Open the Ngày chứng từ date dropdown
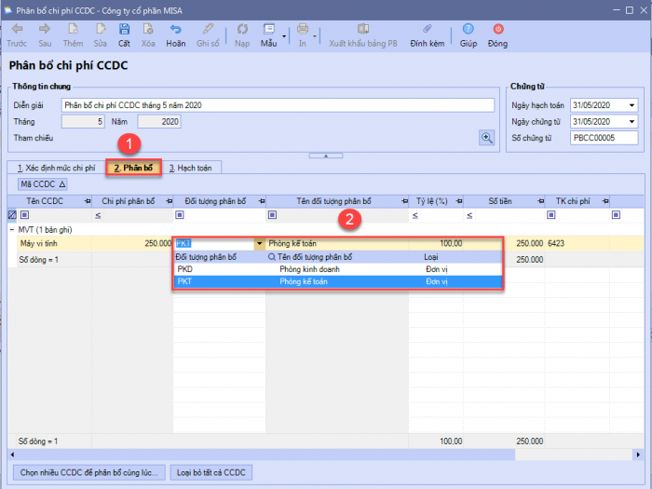The width and height of the screenshot is (652, 489). 632,122
